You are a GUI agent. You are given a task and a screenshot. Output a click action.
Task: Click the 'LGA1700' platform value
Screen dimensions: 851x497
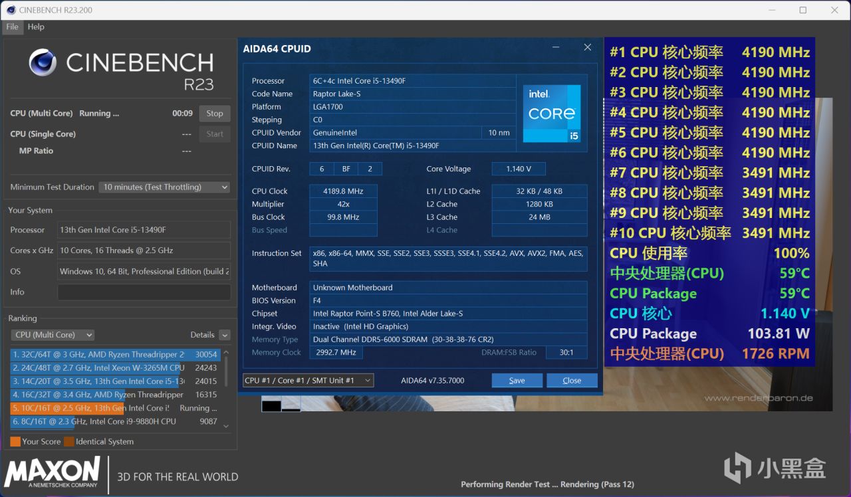[x=413, y=107]
